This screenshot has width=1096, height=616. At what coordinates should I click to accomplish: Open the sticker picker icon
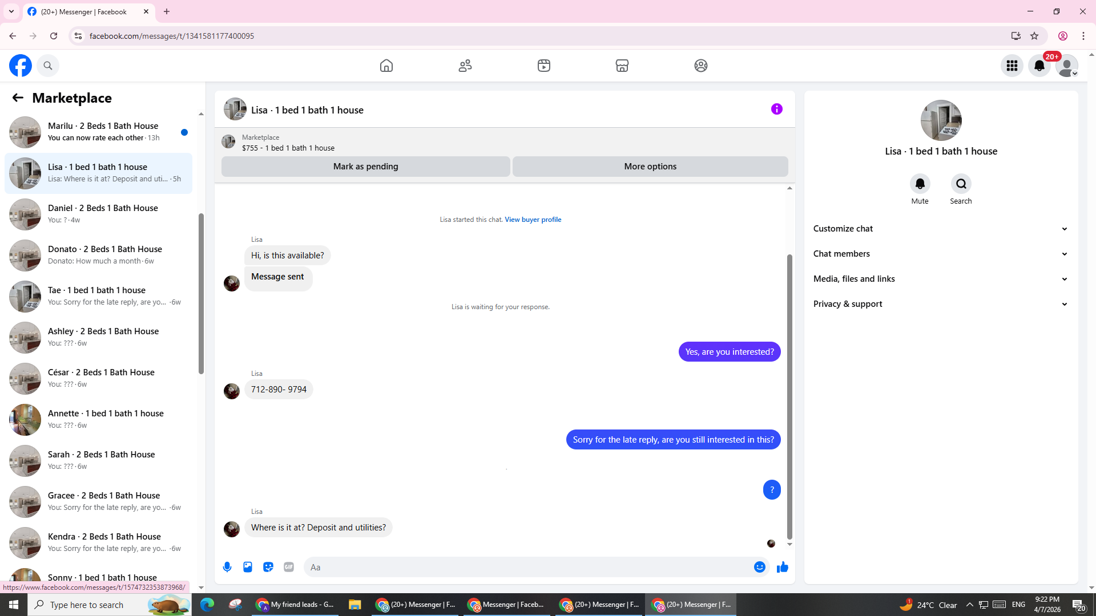pos(268,567)
